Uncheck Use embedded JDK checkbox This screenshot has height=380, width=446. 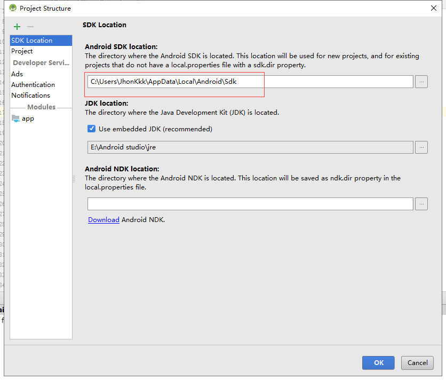(91, 129)
